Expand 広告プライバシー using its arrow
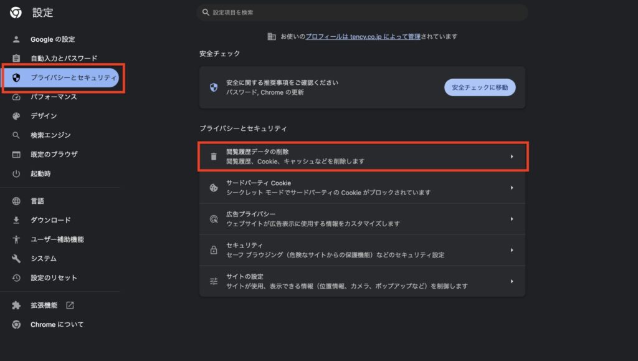 pos(512,219)
